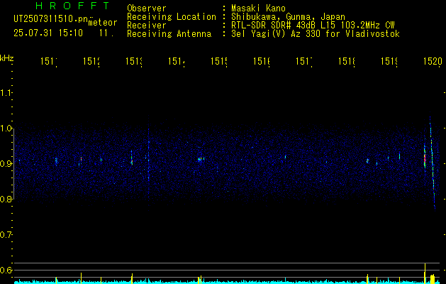This screenshot has height=284, width=446.
Task: Click the 1511 time axis marker
Action: click(49, 61)
